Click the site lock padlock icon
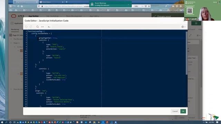 (x=42, y=6)
